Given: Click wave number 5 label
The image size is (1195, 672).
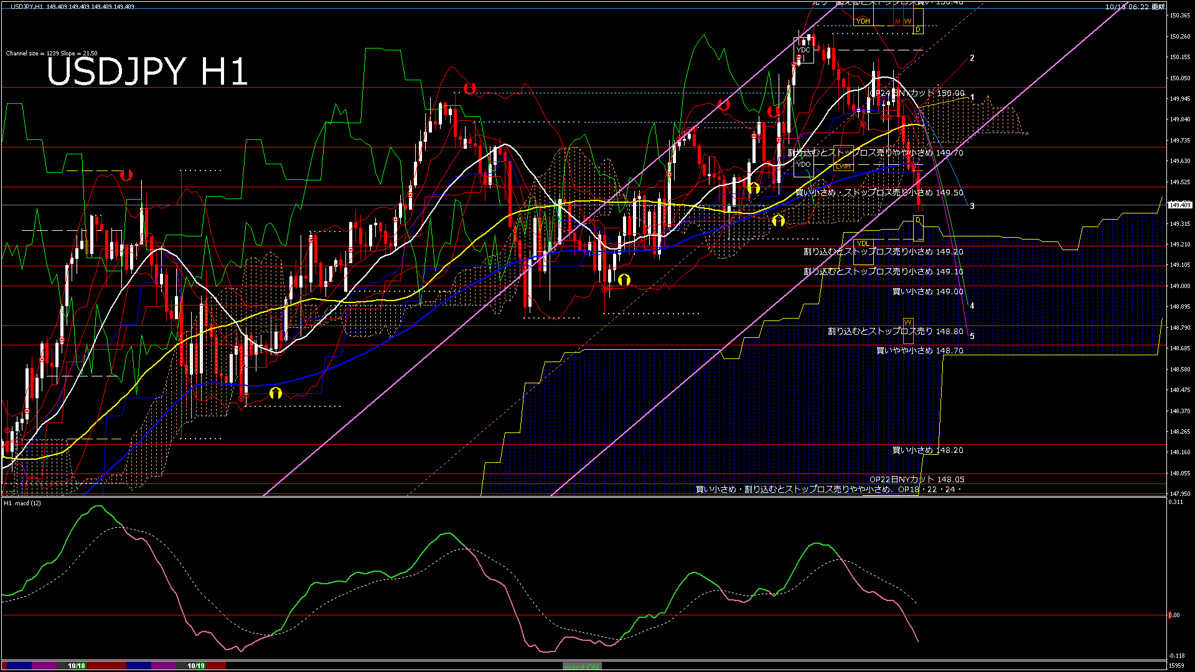Looking at the screenshot, I should click(972, 336).
